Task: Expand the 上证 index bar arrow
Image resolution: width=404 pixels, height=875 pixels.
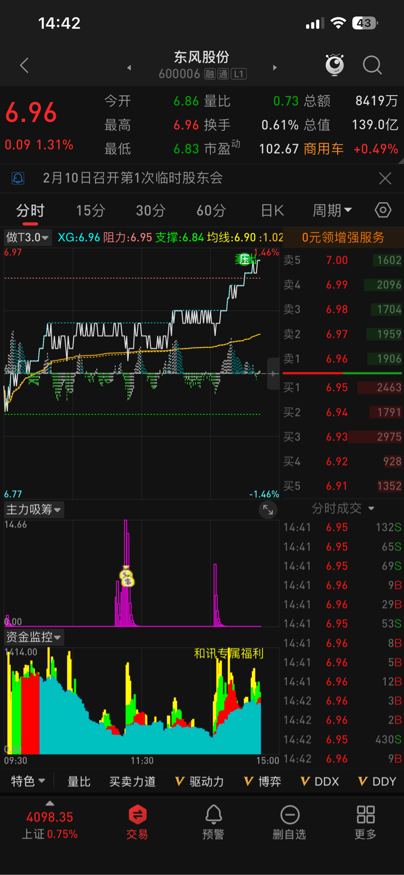Action: (50, 803)
